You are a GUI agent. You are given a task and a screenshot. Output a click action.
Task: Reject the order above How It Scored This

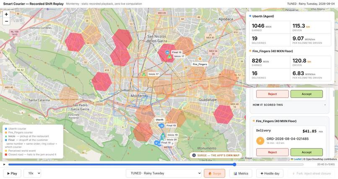[272, 94]
